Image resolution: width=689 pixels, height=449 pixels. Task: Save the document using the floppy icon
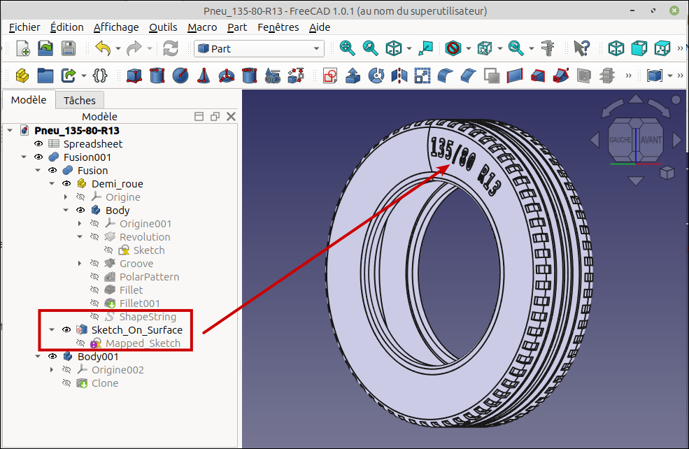[68, 48]
